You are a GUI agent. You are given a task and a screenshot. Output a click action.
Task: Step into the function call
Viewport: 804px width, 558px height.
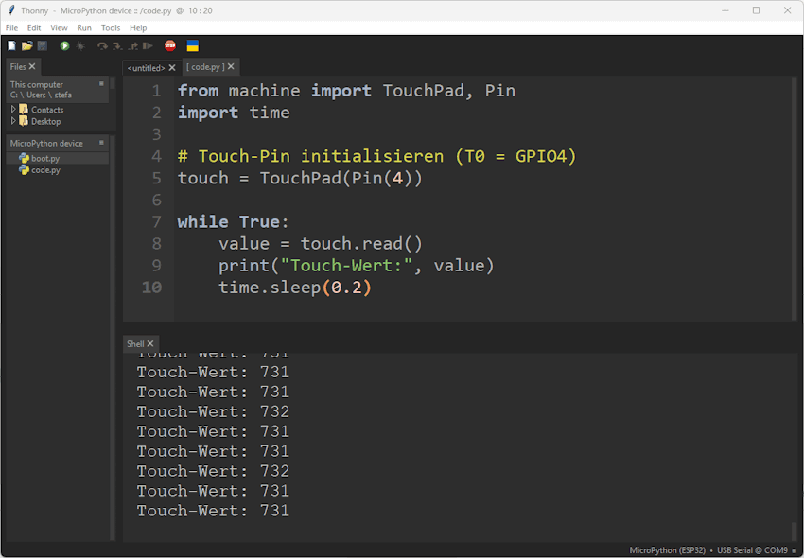point(116,44)
